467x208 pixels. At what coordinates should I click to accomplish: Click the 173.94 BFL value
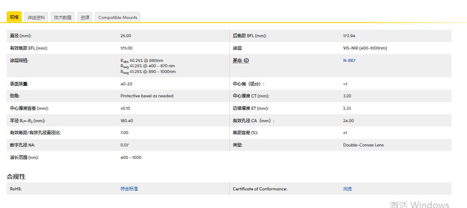(349, 36)
